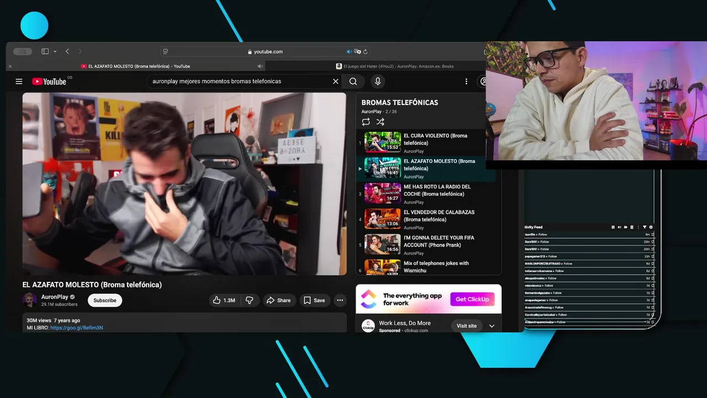707x398 pixels.
Task: Open AuronPlay link under playlist title
Action: (372, 112)
